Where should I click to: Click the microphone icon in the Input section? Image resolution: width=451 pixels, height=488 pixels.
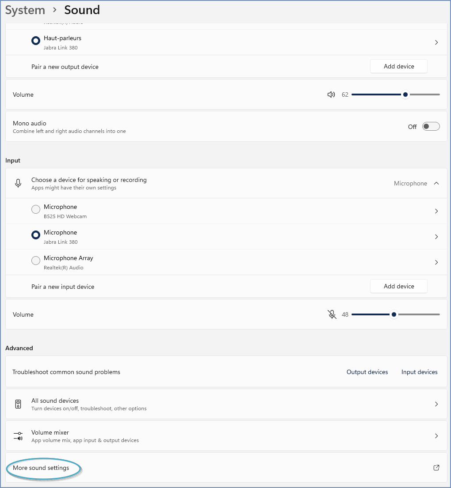[18, 183]
